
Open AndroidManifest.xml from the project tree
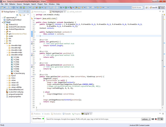tap(16, 89)
